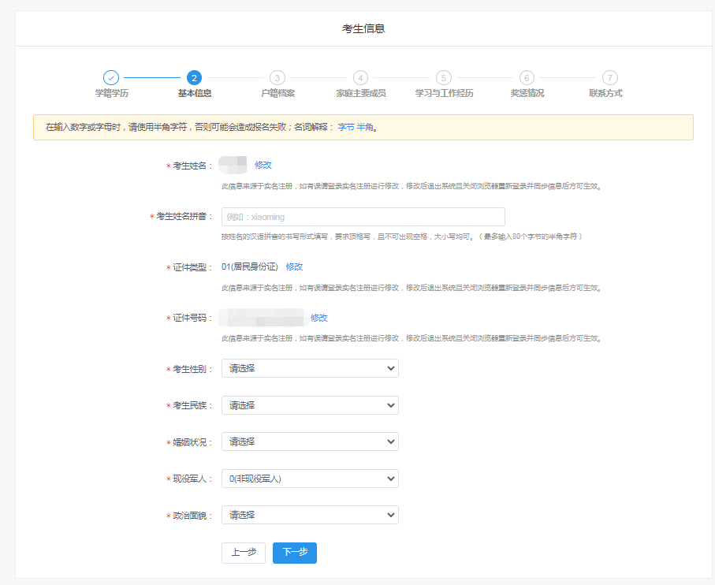Open the 考生民族 dropdown
715x585 pixels.
pos(310,405)
